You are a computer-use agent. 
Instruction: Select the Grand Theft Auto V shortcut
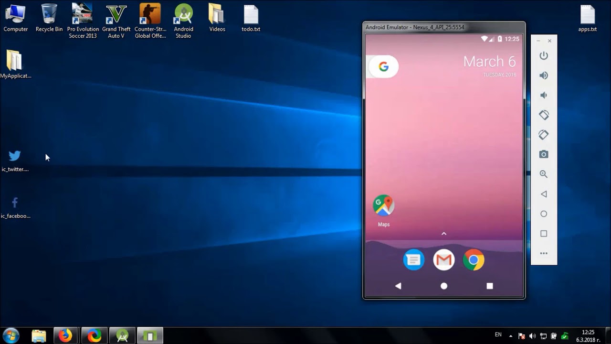[116, 21]
